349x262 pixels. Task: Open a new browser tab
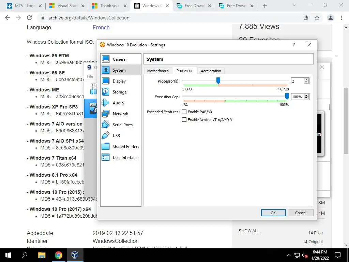pyautogui.click(x=264, y=6)
